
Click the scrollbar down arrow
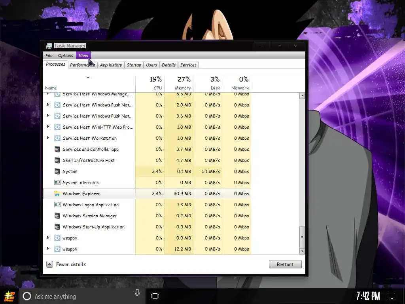pyautogui.click(x=302, y=251)
